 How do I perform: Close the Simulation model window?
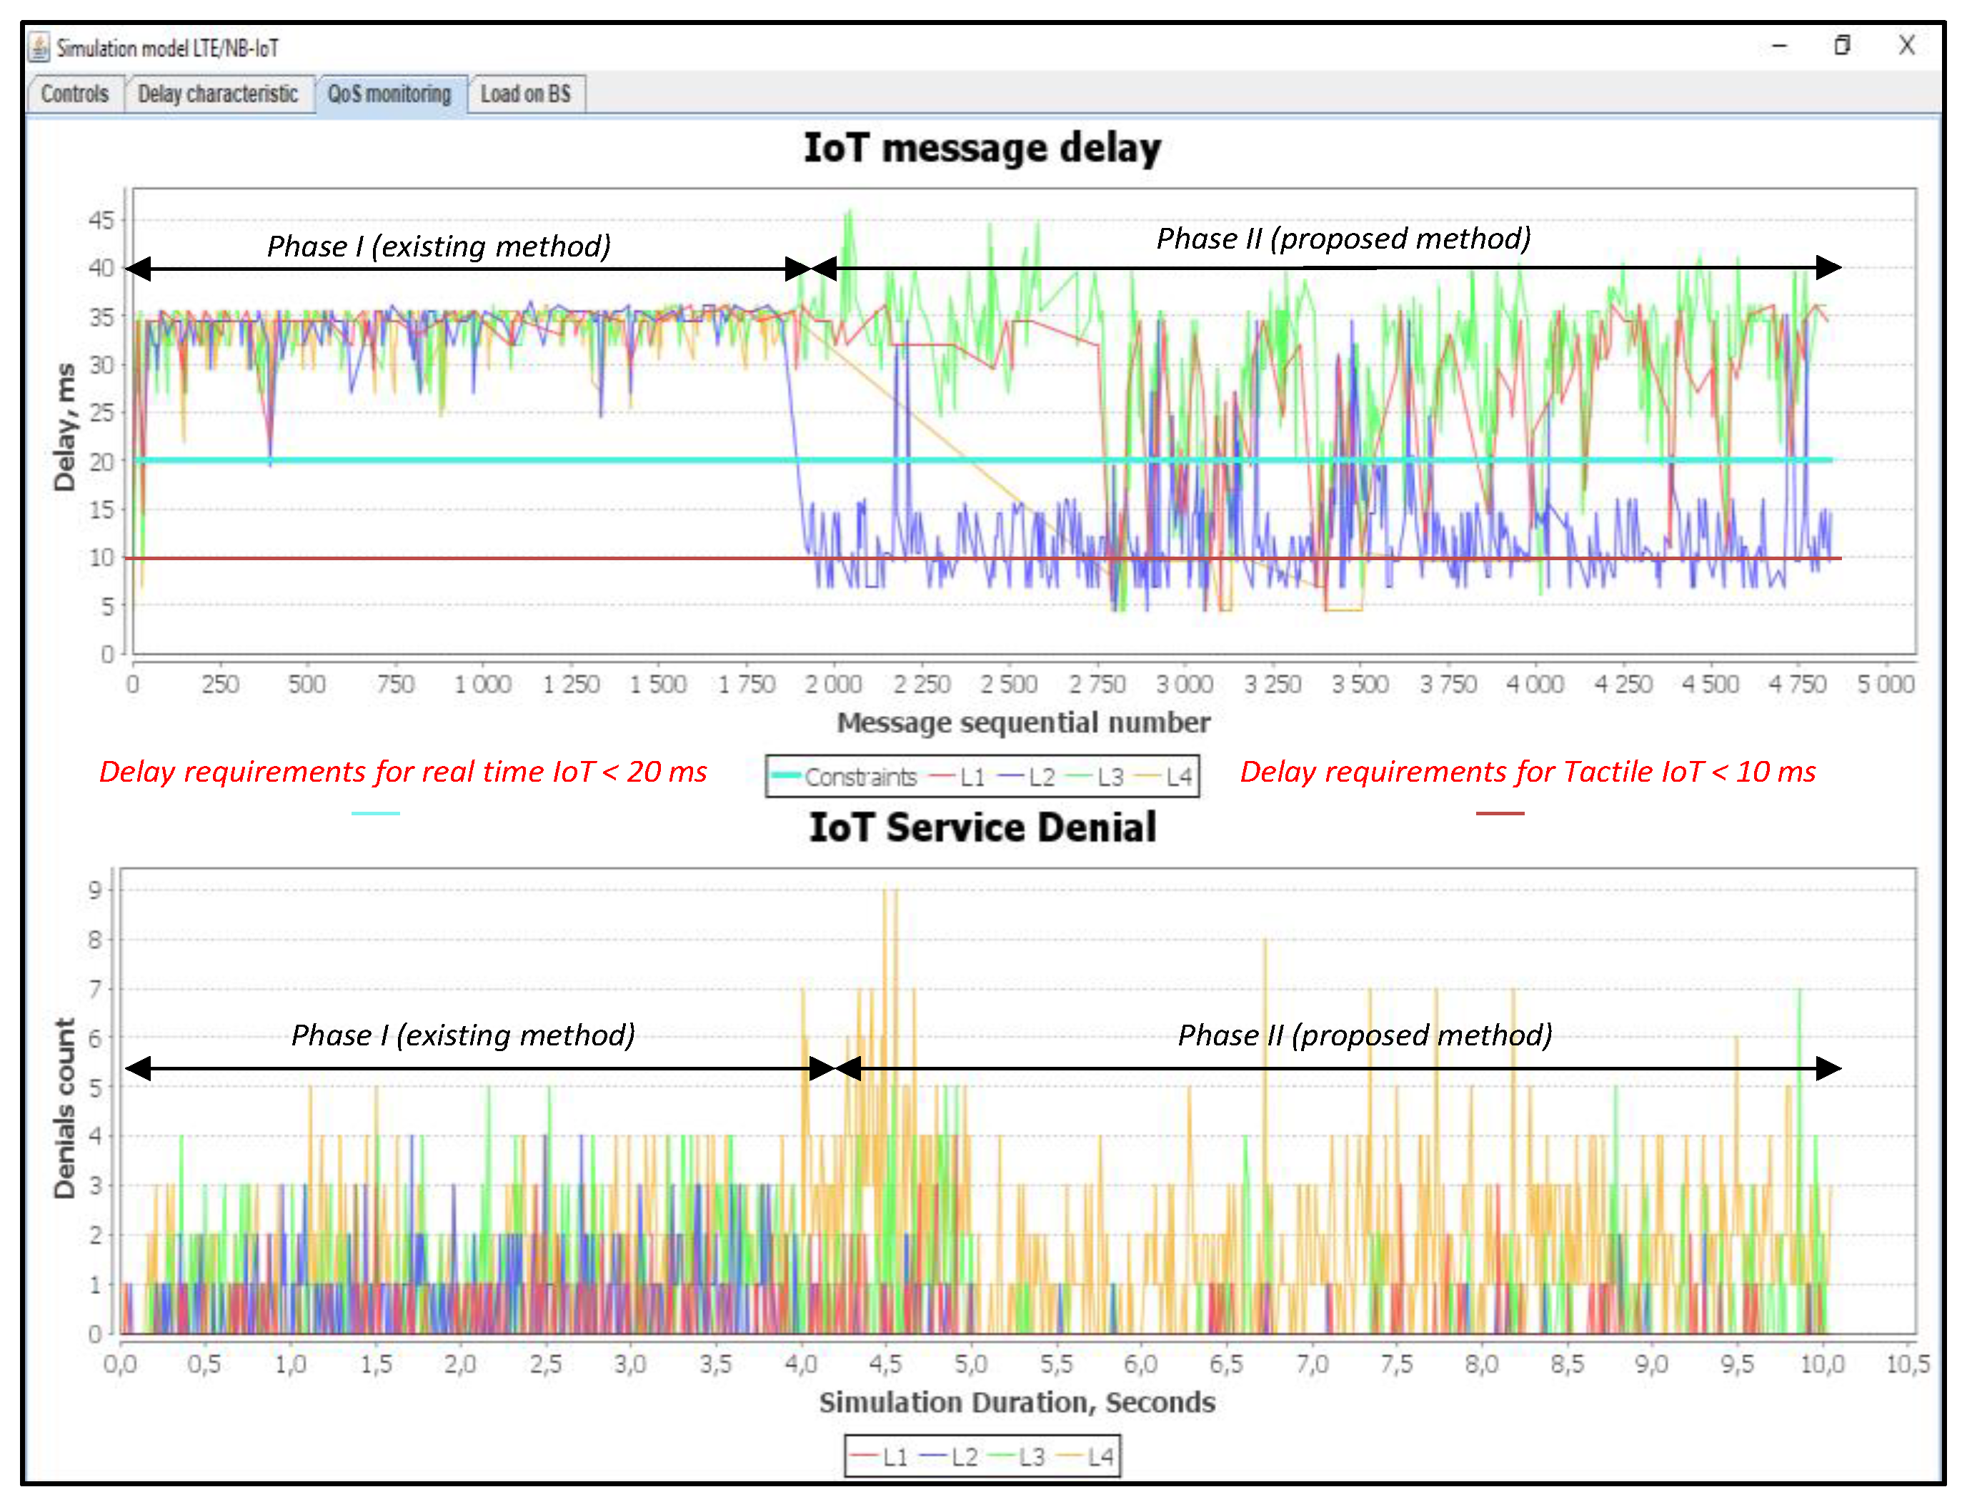click(x=1906, y=46)
